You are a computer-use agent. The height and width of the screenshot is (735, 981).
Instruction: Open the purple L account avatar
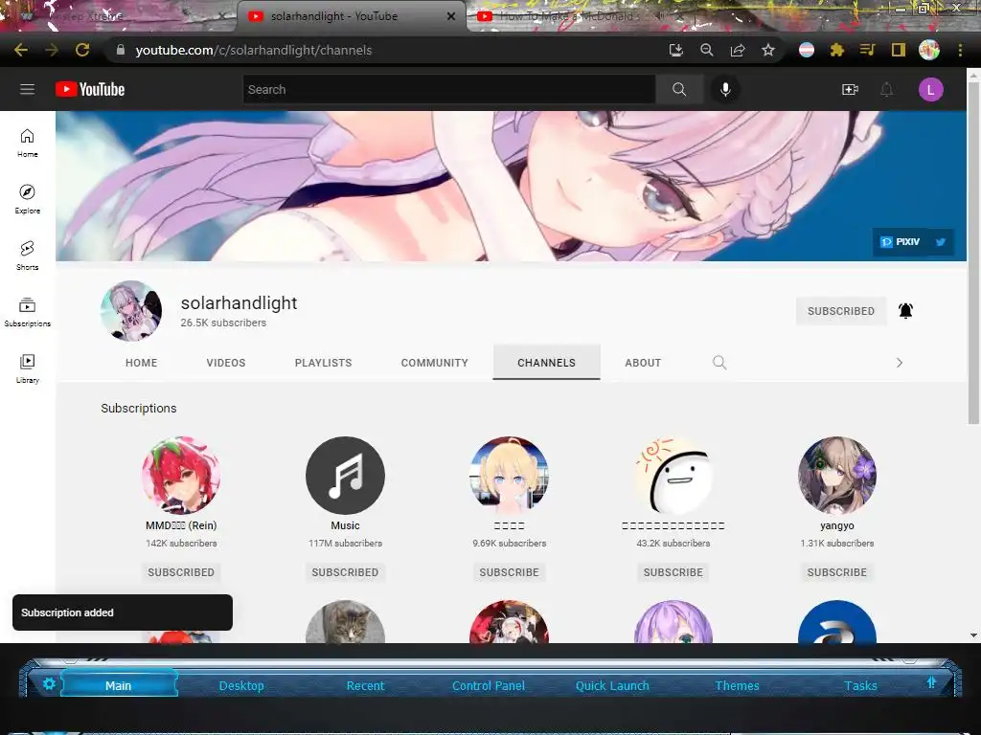931,89
